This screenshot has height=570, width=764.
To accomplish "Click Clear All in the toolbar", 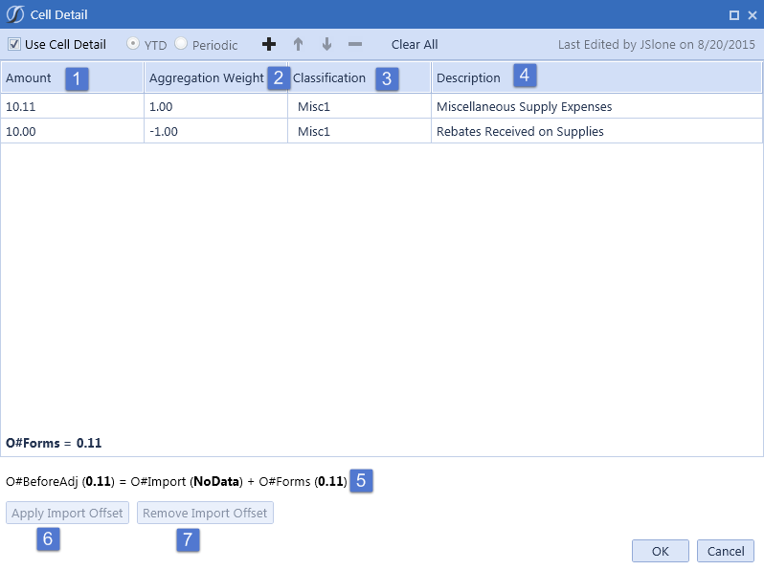I will click(415, 45).
